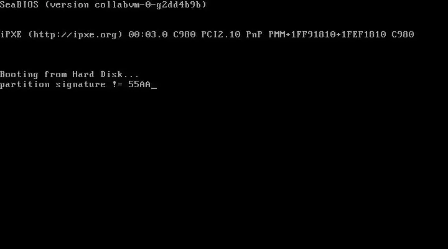Click the last C980 on the iPXE line
The width and height of the screenshot is (448, 249).
[x=403, y=35]
